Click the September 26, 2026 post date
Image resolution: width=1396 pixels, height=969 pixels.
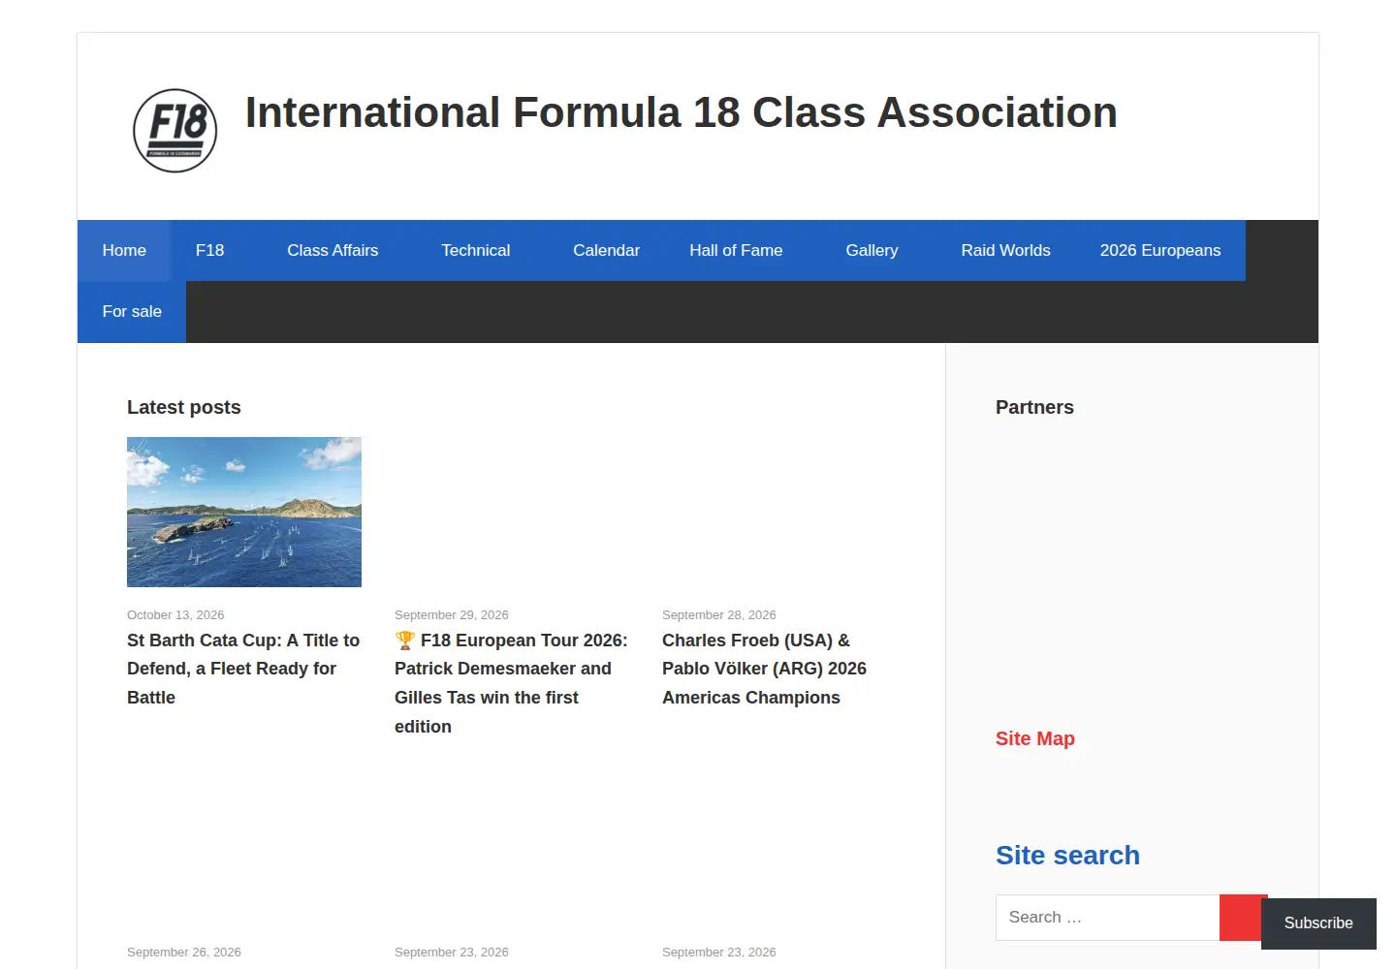184,953
